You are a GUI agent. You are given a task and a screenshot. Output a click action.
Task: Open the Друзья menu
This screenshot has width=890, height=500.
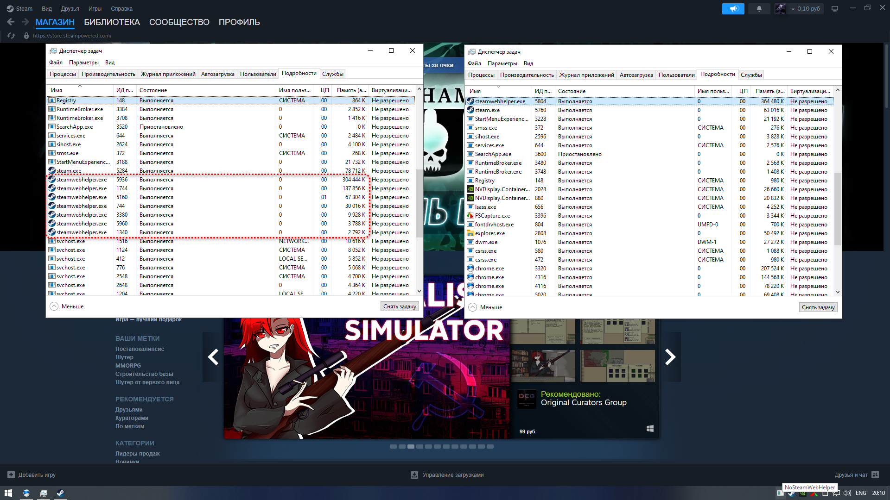point(70,9)
